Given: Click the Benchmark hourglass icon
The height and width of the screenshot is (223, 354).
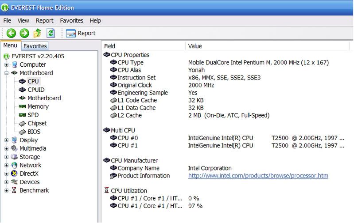Looking at the screenshot, I should point(14,190).
